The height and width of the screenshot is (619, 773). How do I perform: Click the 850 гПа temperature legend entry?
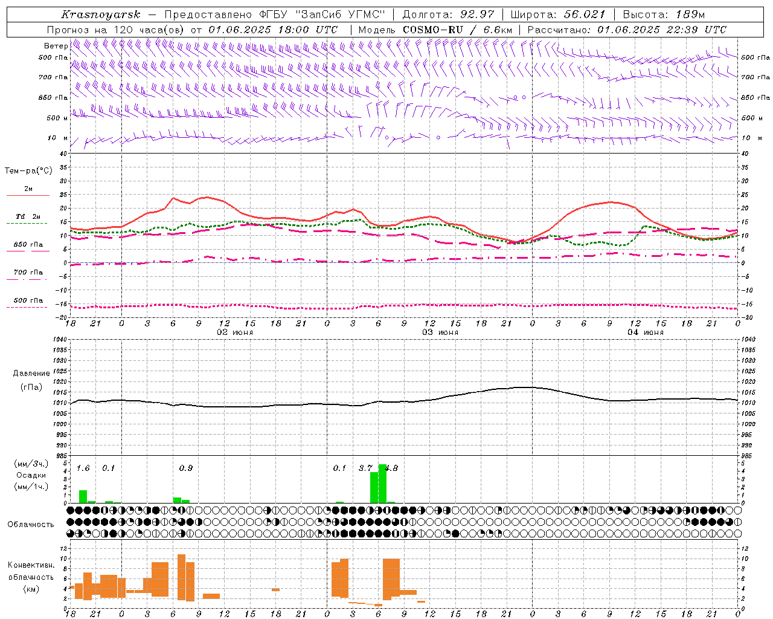coord(28,244)
